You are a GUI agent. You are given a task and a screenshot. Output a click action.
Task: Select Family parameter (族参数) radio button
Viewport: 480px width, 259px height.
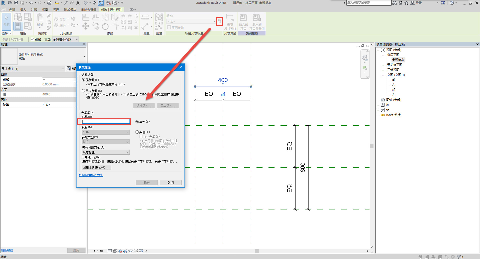point(83,80)
